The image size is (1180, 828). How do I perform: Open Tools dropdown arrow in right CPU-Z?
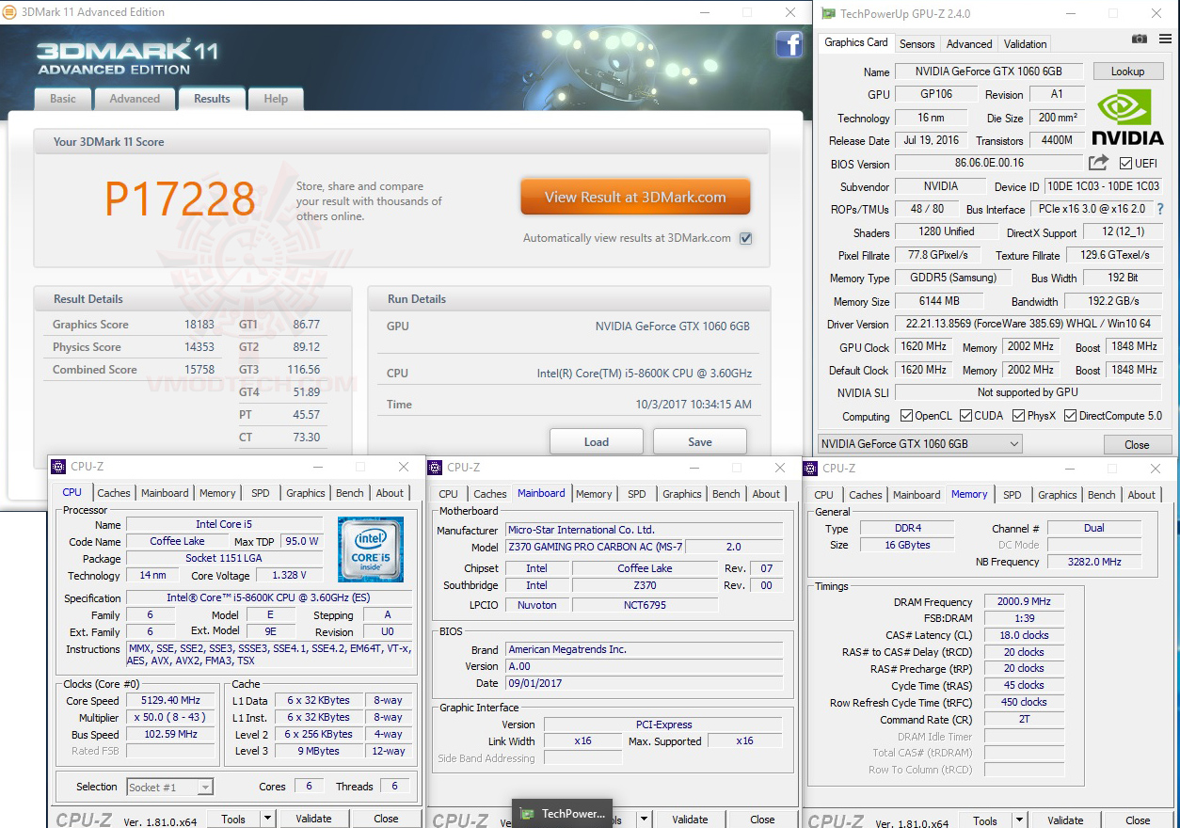[x=1019, y=820]
